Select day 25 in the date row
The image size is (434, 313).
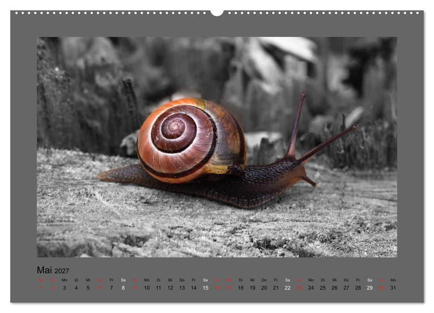[x=323, y=288]
